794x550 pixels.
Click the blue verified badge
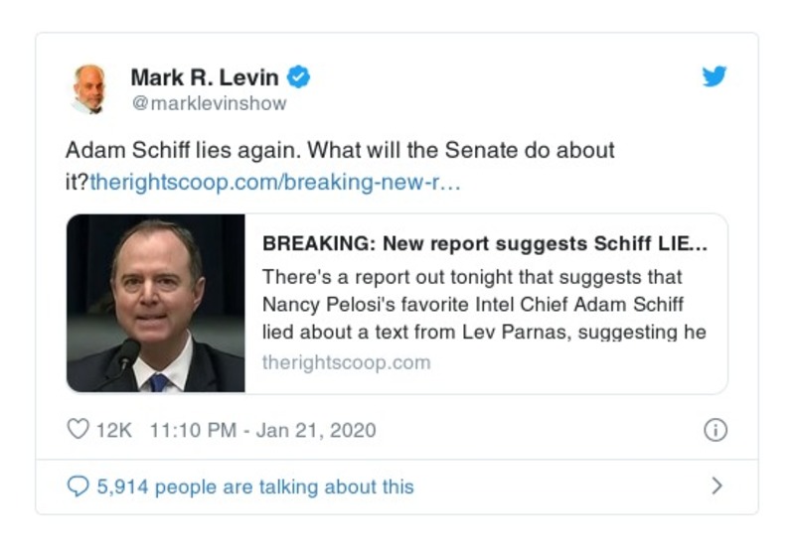(x=300, y=77)
